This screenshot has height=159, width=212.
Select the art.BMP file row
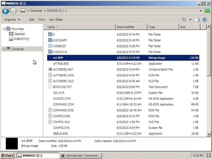[123, 58]
